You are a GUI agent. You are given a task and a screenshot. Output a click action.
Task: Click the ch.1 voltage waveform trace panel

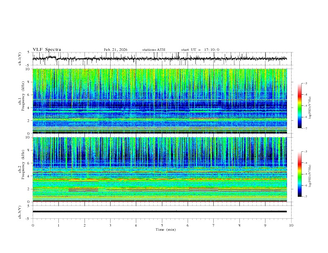pyautogui.click(x=163, y=59)
